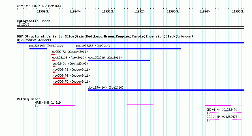Screen dimensions: 252x136
Task: Select the 11q23.3 band label
Action: click(x=23, y=24)
